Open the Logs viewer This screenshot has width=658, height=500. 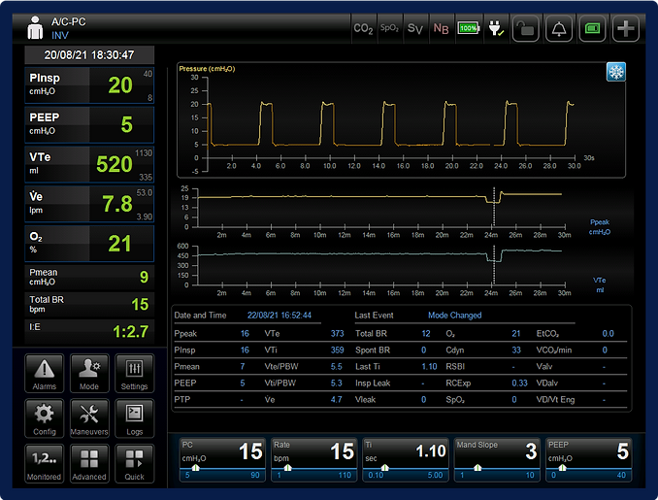tap(134, 418)
